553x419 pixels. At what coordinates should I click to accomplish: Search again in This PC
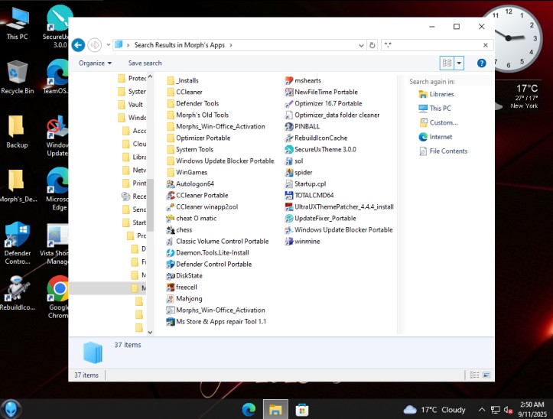click(434, 109)
